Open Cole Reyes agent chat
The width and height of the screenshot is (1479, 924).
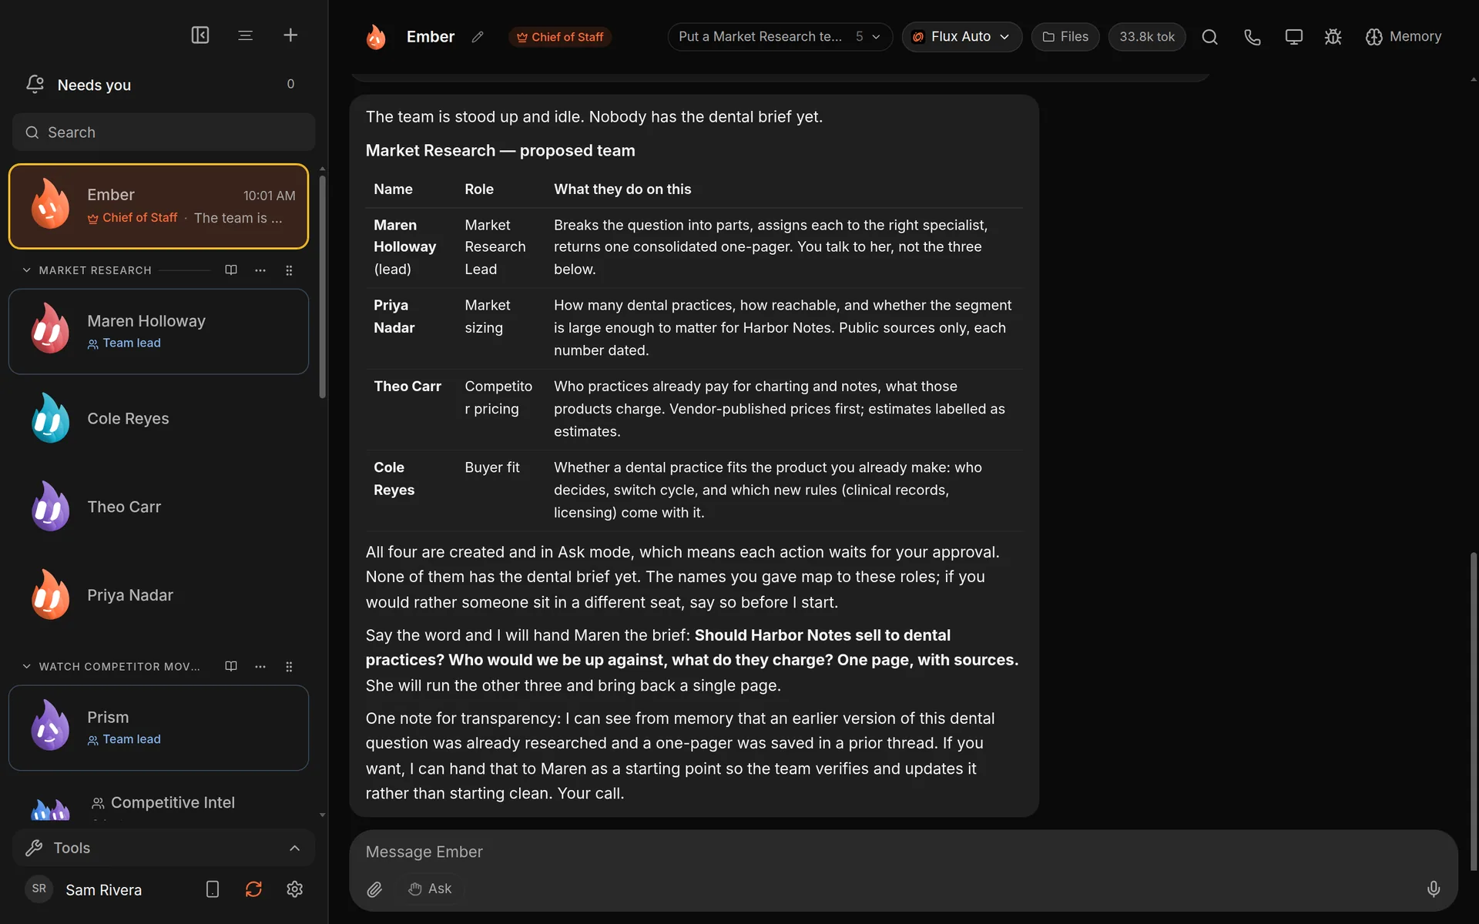click(159, 419)
